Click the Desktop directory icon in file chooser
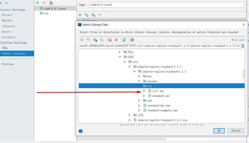 click(88, 40)
